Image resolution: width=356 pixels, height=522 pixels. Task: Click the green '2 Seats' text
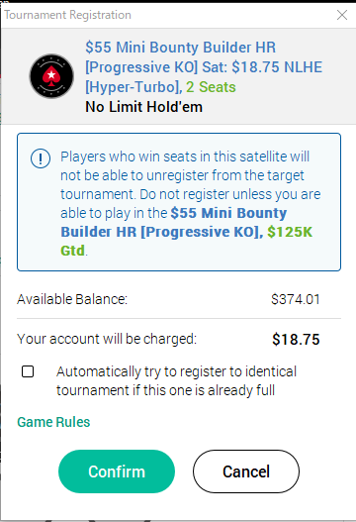pyautogui.click(x=211, y=87)
